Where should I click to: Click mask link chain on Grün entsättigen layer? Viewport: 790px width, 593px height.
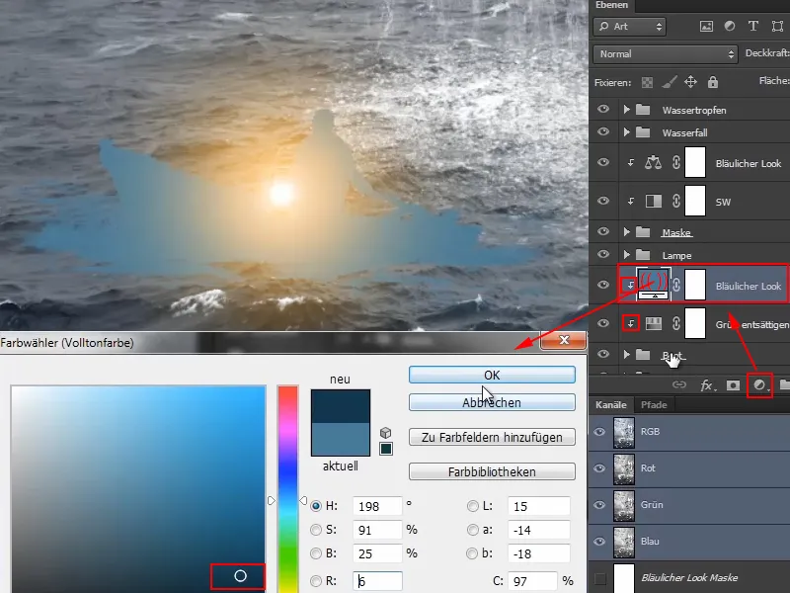click(x=676, y=323)
